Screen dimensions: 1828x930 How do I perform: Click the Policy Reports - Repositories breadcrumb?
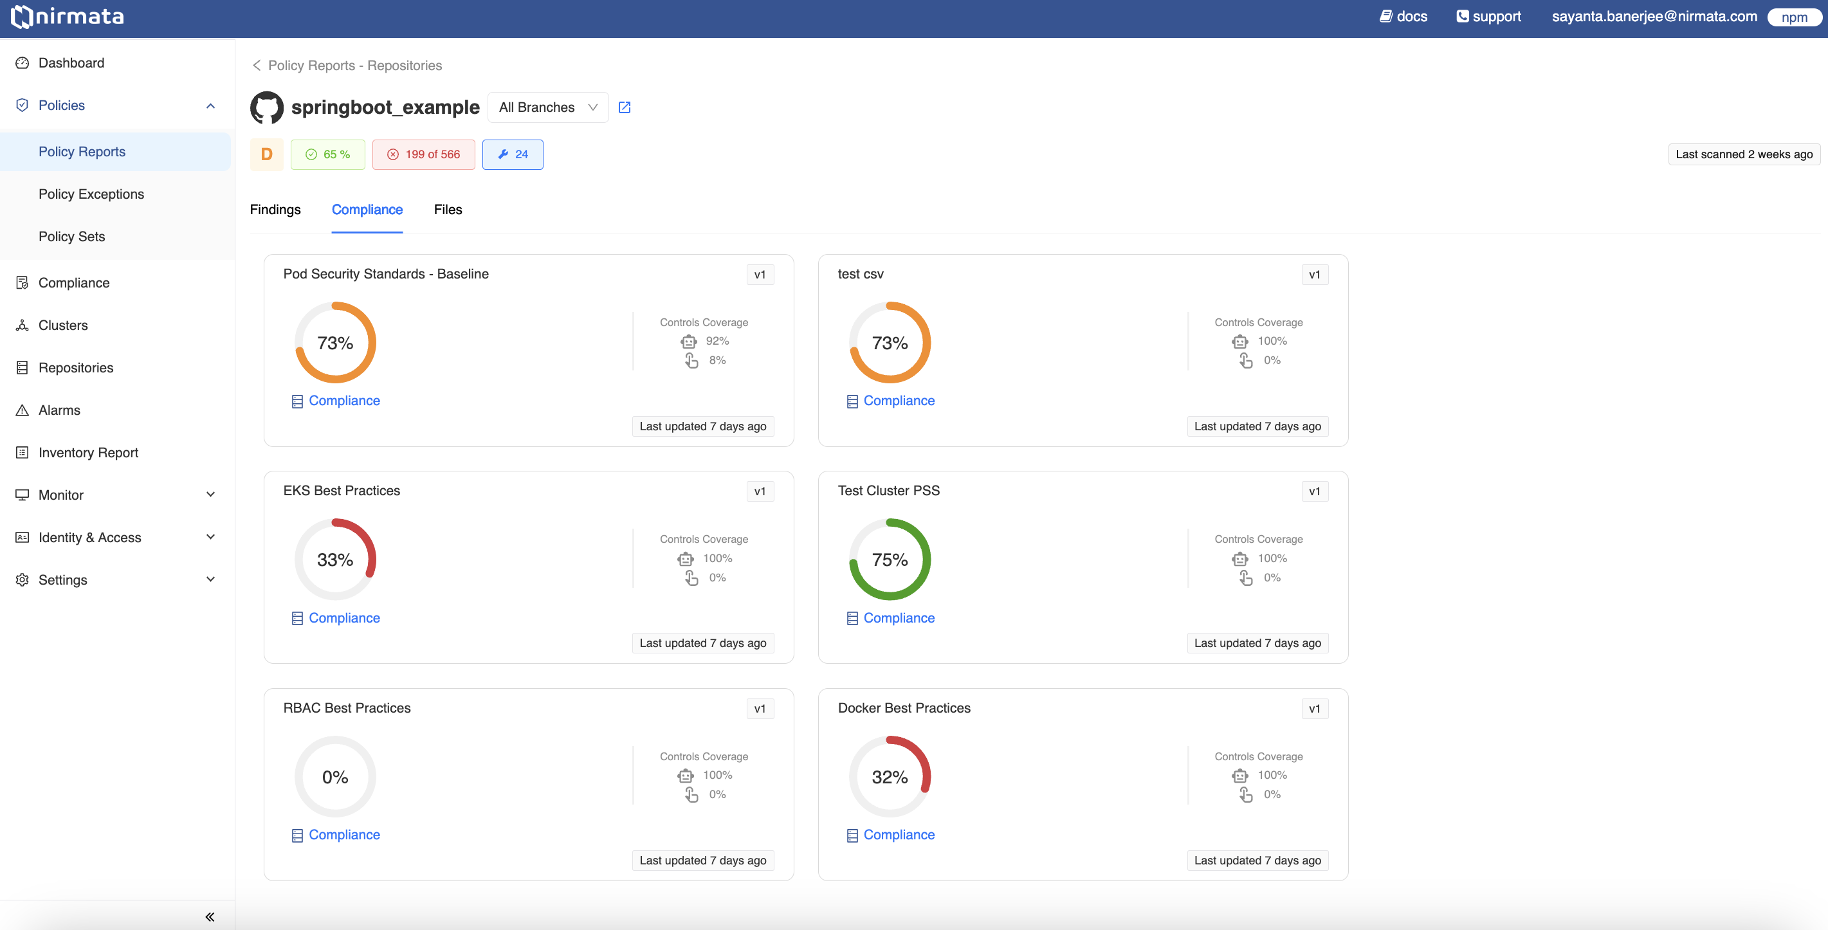tap(355, 65)
